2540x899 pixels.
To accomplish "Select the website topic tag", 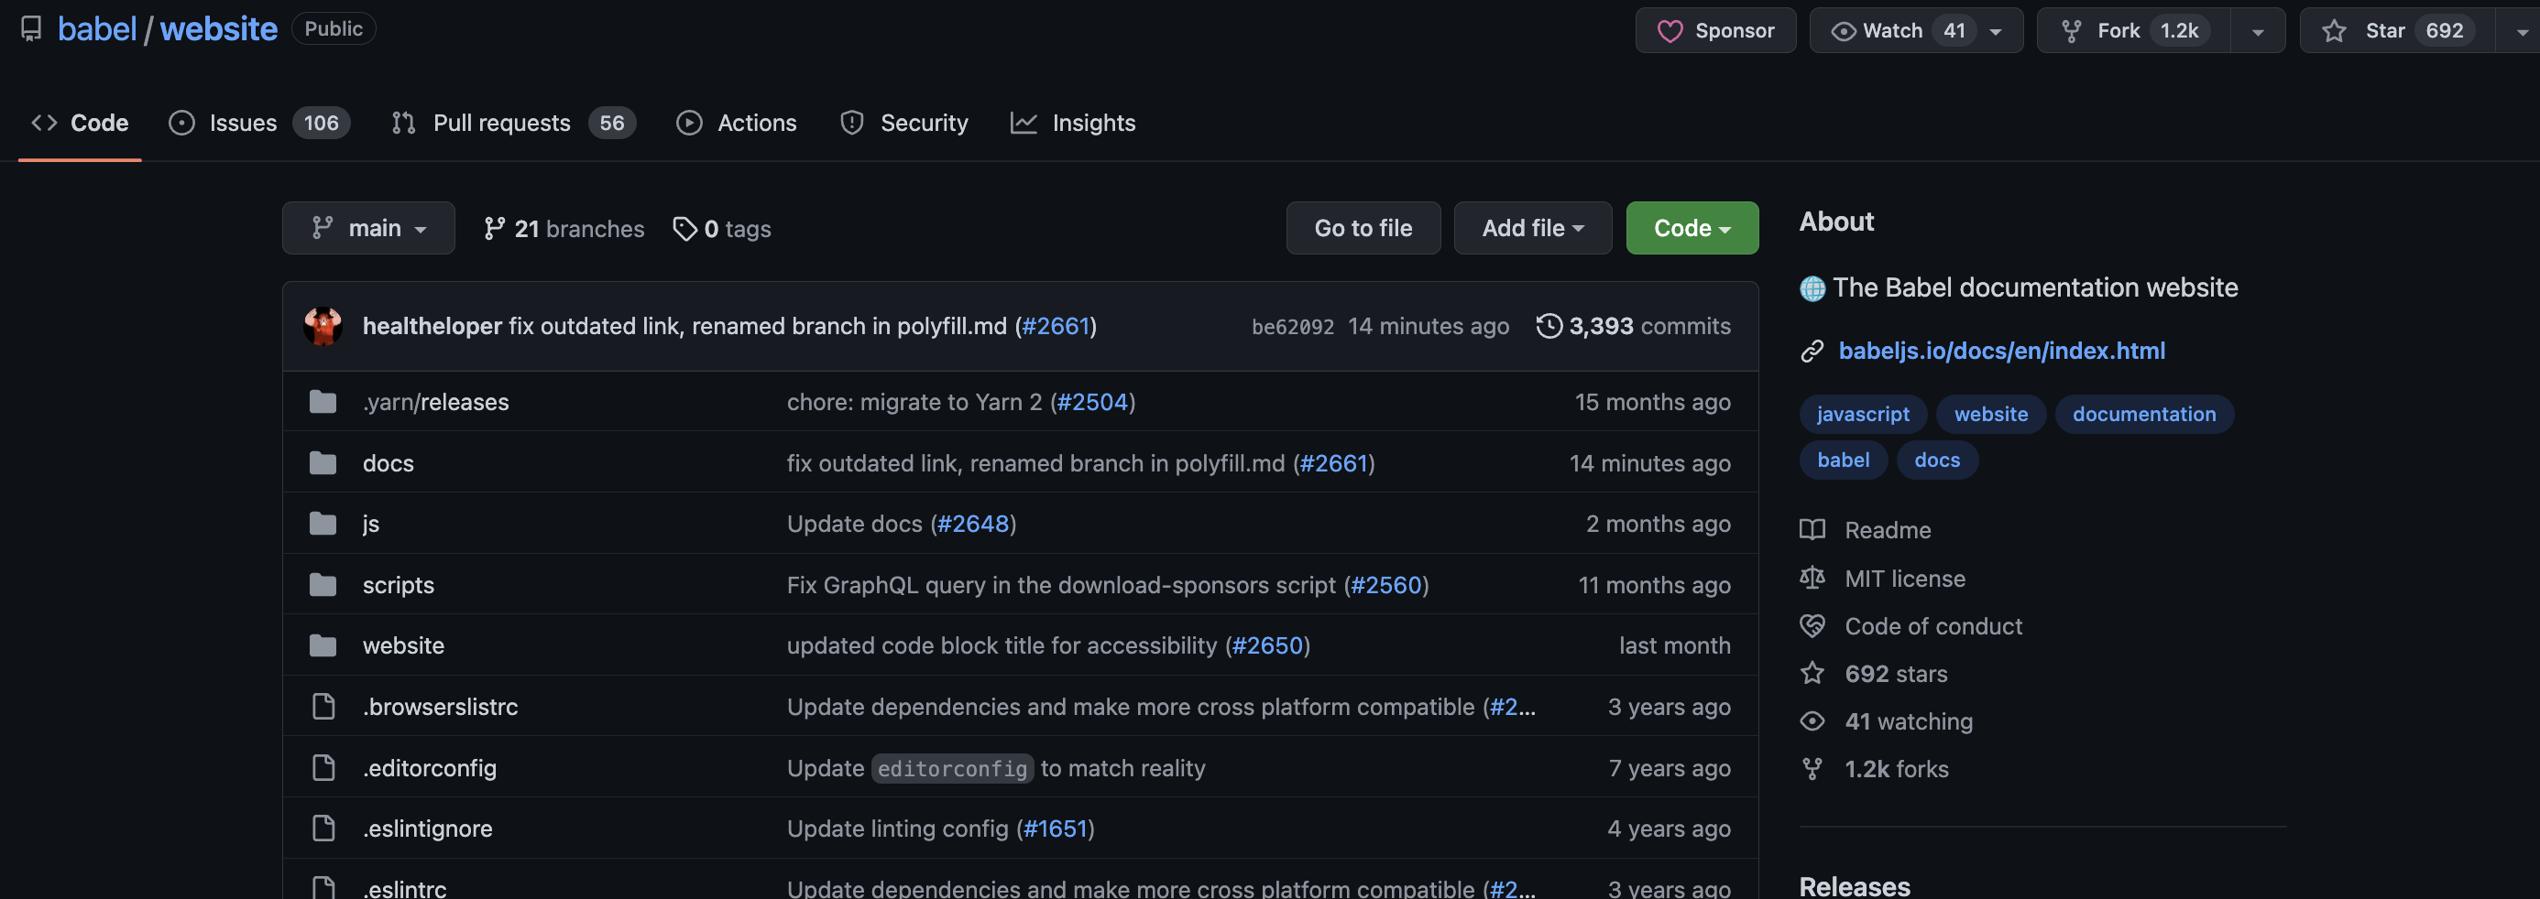I will (1991, 414).
